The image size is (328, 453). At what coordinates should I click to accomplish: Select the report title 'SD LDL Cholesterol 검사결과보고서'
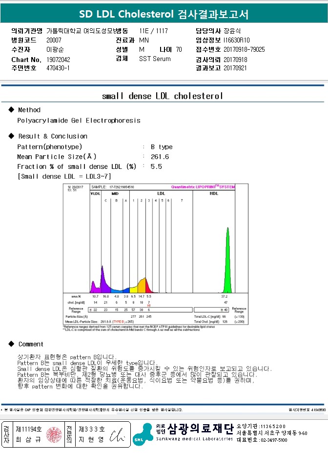tap(164, 14)
